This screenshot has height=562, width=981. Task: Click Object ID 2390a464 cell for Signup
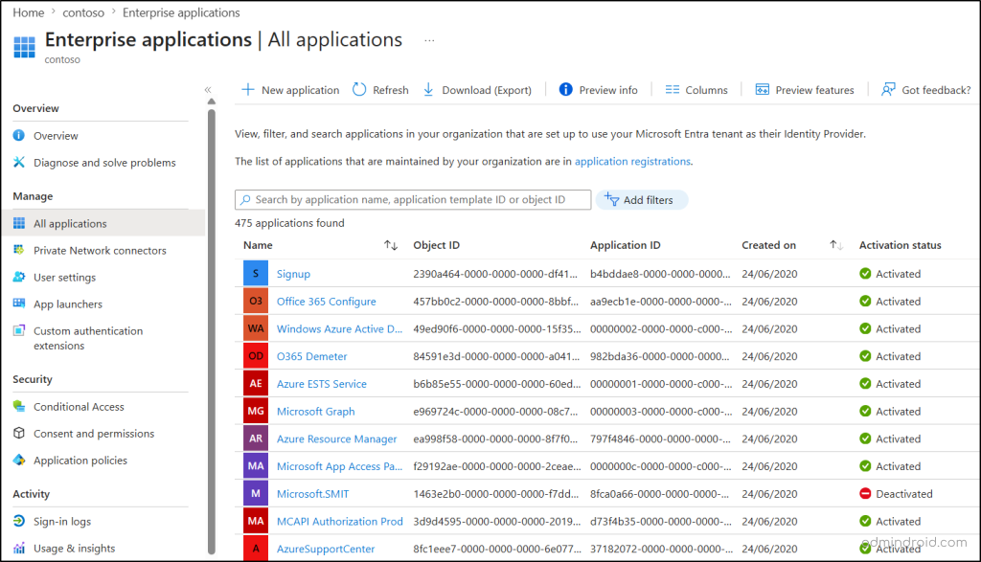tap(495, 274)
